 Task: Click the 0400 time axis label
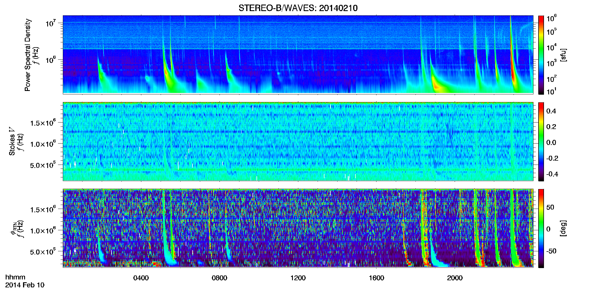[x=141, y=278]
